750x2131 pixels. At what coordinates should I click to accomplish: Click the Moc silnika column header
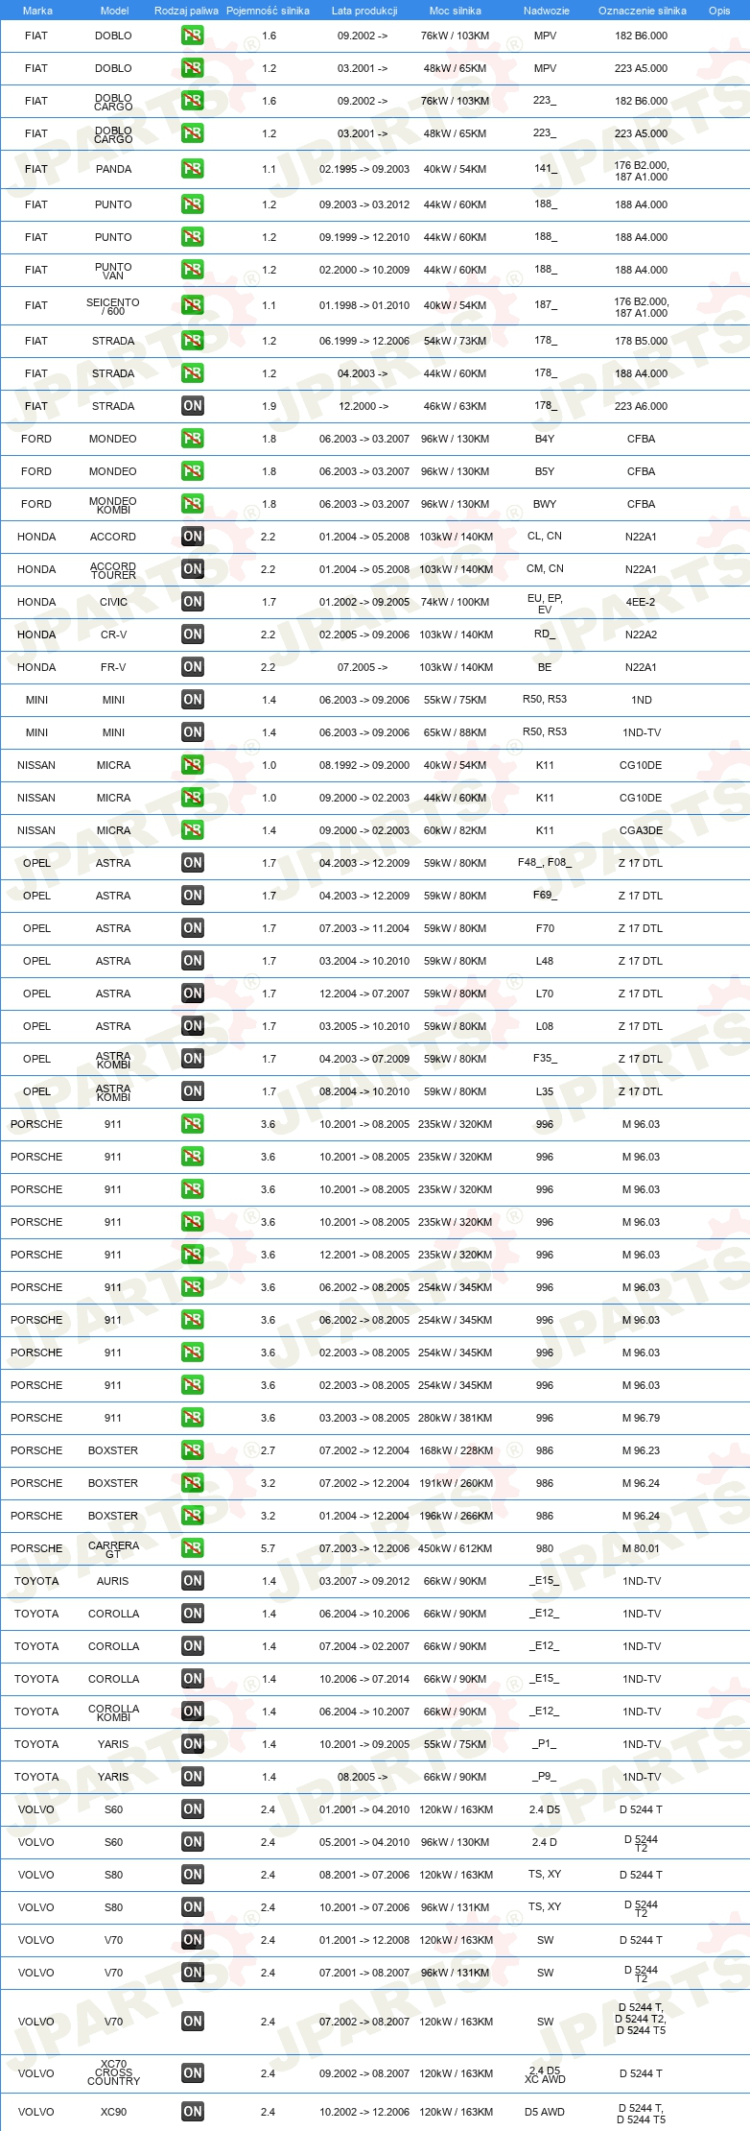click(455, 11)
